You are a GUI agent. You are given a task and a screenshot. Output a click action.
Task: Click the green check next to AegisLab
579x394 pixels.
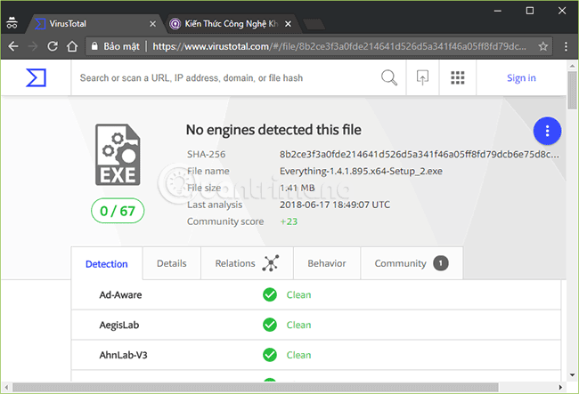pyautogui.click(x=270, y=325)
